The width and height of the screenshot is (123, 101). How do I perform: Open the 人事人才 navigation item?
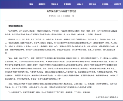pos(80,4)
